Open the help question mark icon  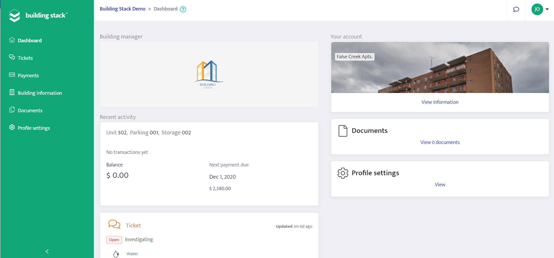tap(183, 9)
